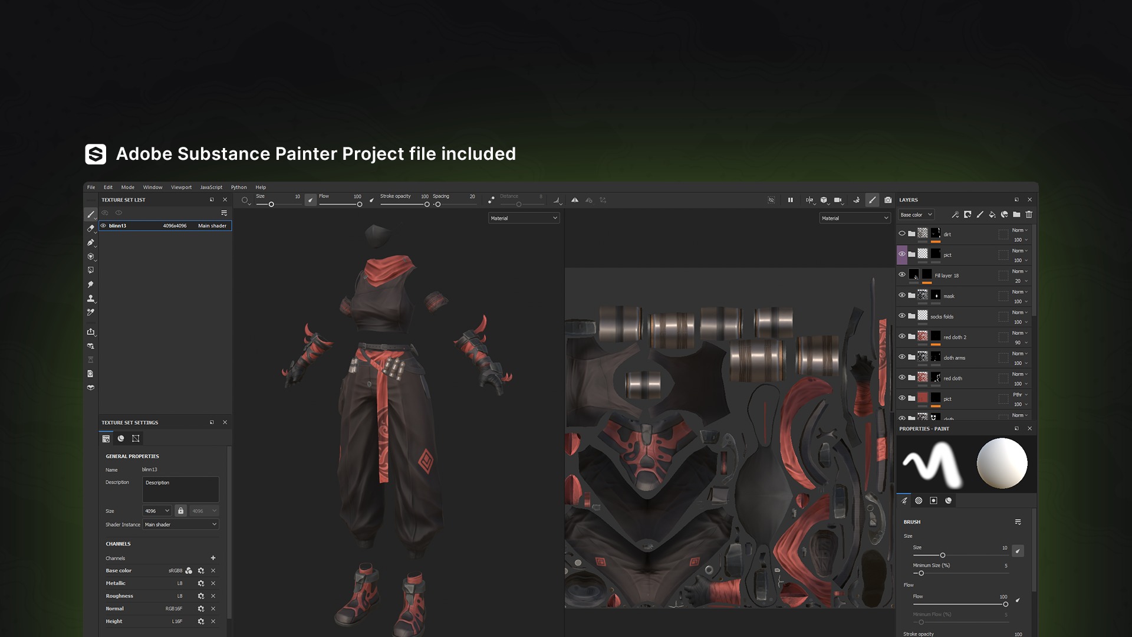Open the Shader Instance dropdown

click(180, 524)
